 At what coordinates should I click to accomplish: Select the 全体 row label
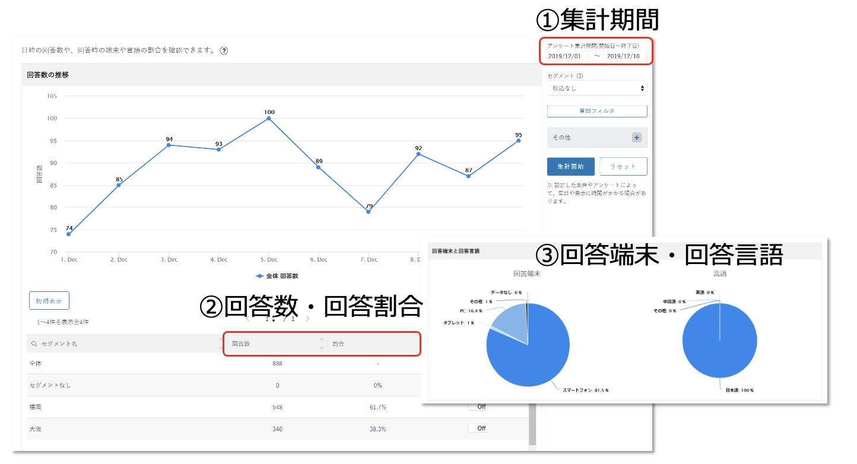click(35, 363)
